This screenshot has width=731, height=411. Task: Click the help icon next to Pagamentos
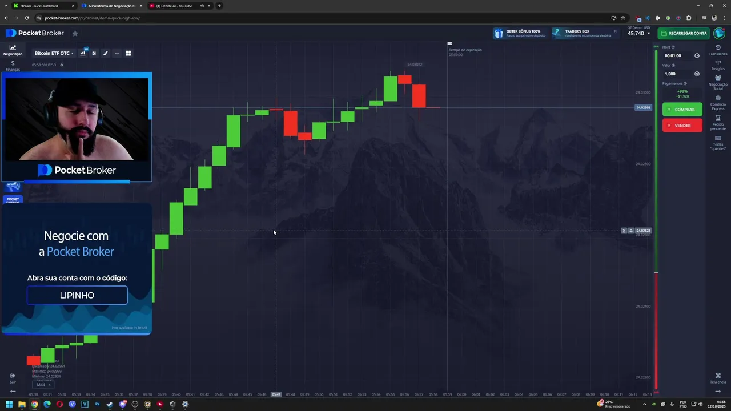pos(685,84)
